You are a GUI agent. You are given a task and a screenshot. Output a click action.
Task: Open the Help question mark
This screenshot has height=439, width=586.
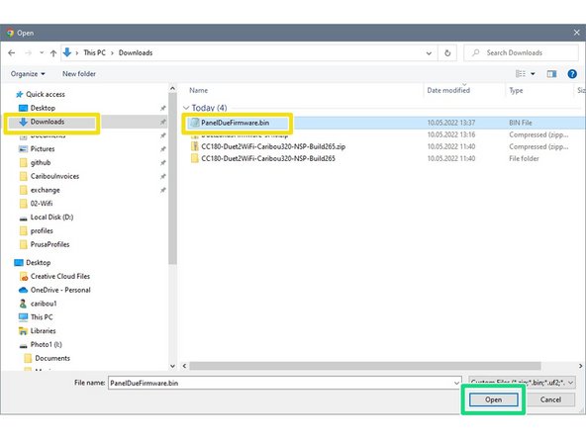coord(572,74)
